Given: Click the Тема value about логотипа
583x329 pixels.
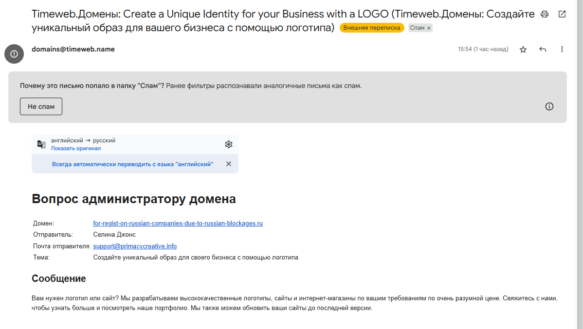Looking at the screenshot, I should [x=196, y=258].
